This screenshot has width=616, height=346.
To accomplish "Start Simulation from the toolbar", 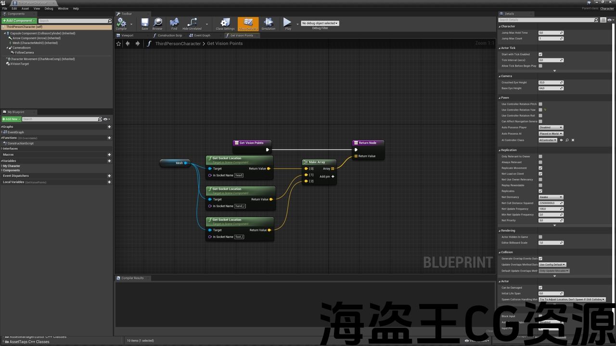I will (268, 24).
